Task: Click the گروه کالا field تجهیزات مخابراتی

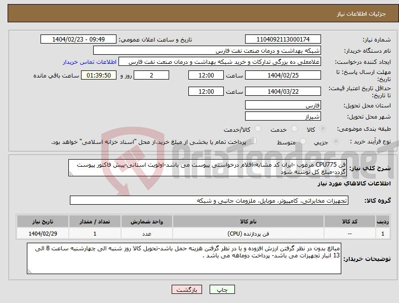Action: [209, 200]
